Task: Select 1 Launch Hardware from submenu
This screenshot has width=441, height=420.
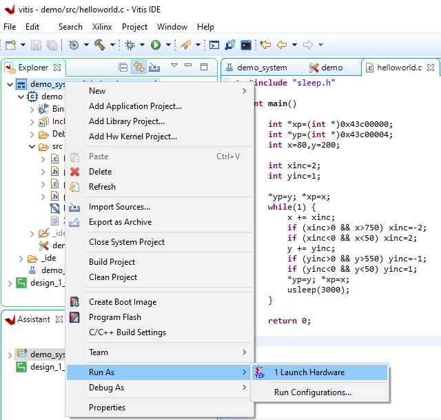Action: (x=309, y=372)
